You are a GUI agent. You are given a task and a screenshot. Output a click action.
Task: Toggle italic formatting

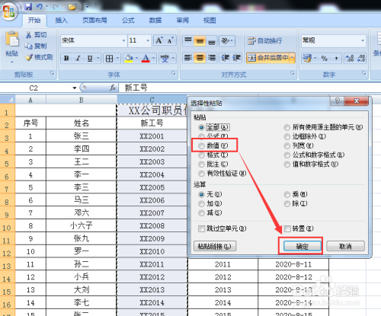78,59
